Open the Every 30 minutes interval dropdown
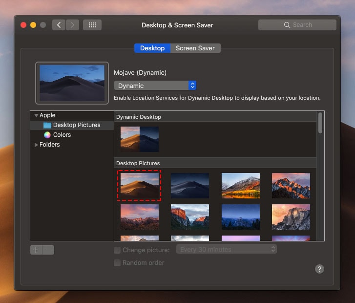Image resolution: width=355 pixels, height=303 pixels. [x=227, y=249]
